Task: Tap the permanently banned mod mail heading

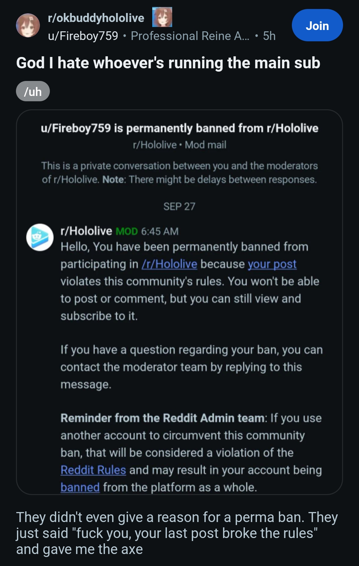Action: (179, 128)
